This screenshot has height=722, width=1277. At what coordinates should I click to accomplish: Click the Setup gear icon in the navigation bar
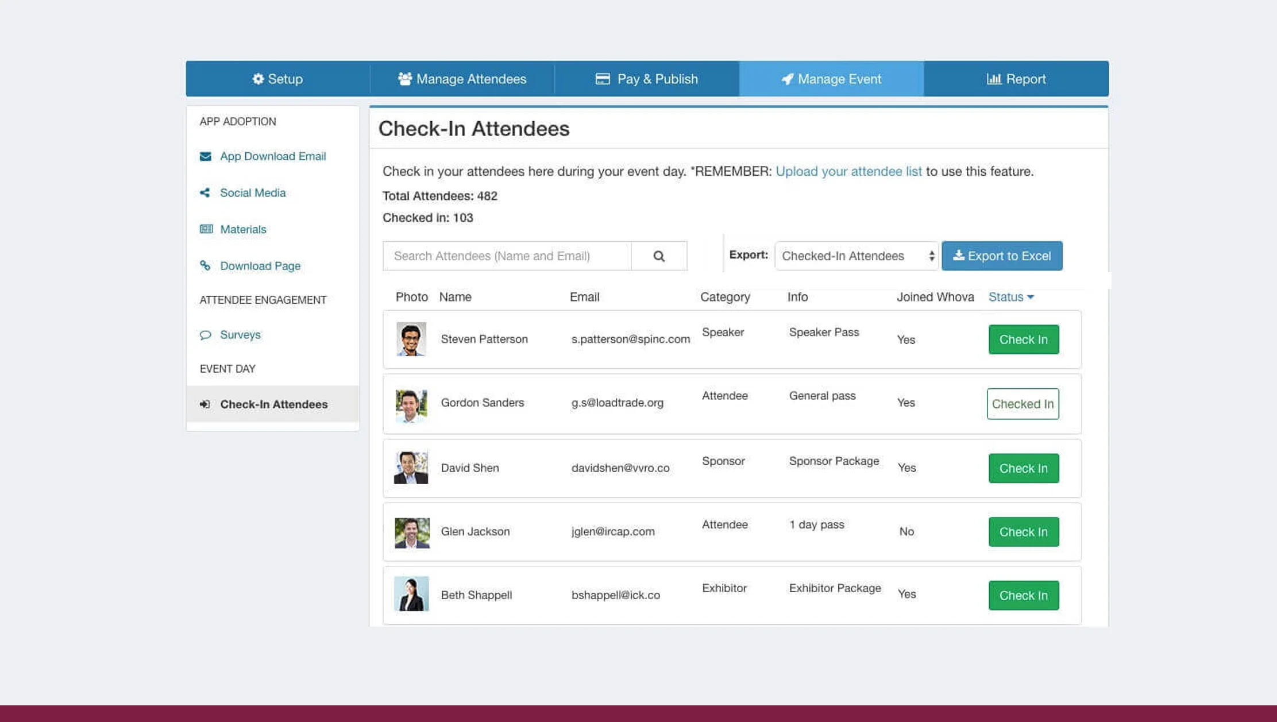point(258,79)
